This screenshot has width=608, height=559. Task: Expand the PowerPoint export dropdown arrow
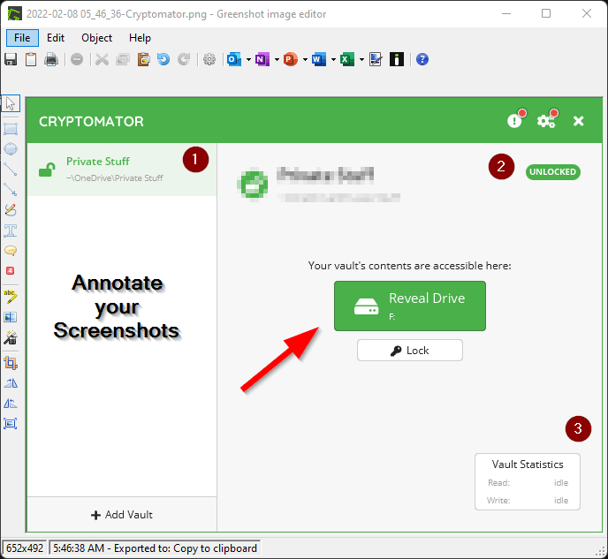coord(305,59)
